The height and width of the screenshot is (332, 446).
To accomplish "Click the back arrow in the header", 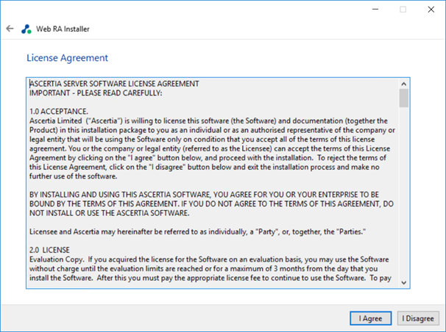I will click(x=10, y=29).
